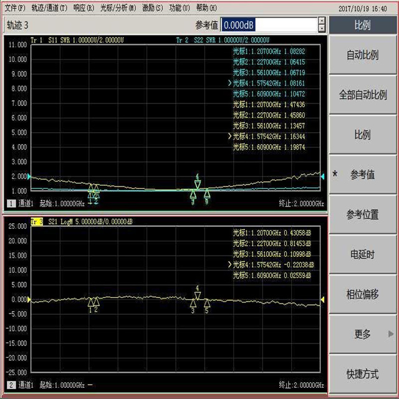Open the 响应(R) menu
This screenshot has width=399, height=399.
84,8
